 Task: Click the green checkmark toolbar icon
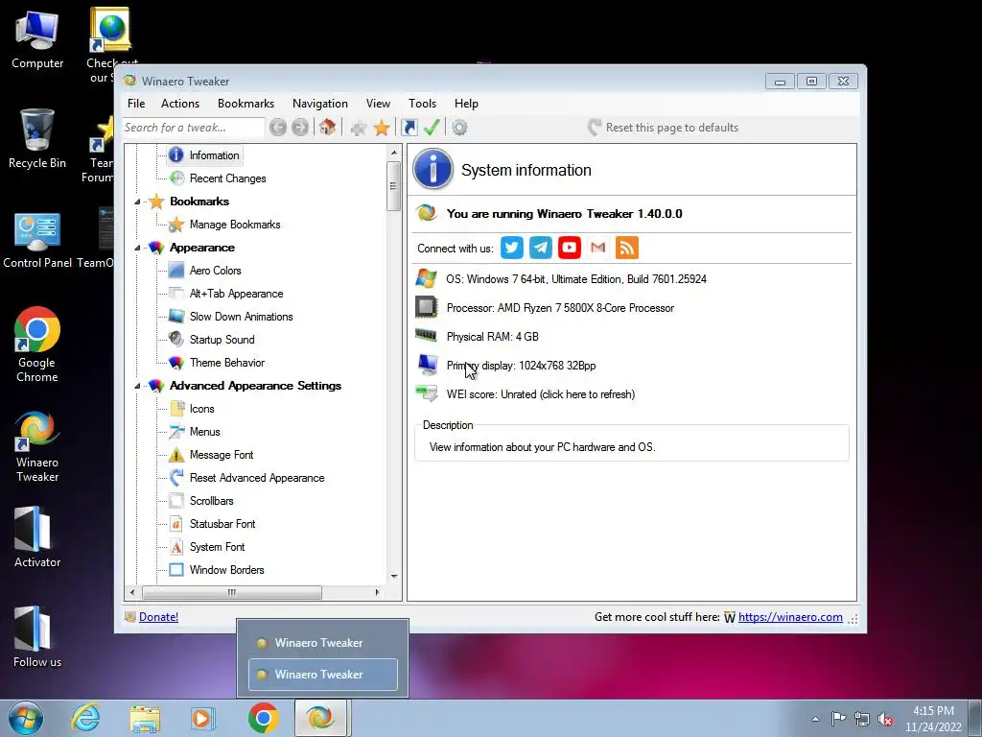[x=432, y=128]
